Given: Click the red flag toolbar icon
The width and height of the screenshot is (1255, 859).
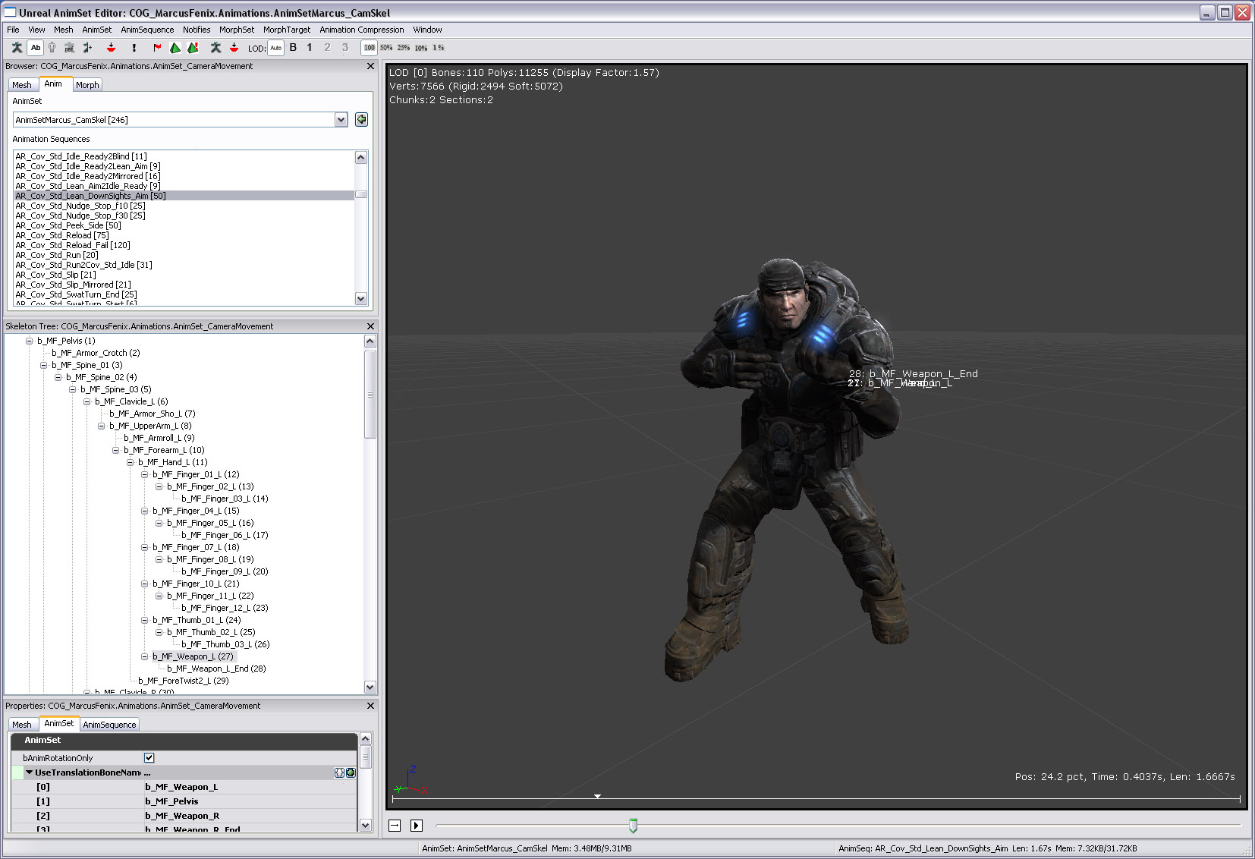Looking at the screenshot, I should click(x=157, y=48).
